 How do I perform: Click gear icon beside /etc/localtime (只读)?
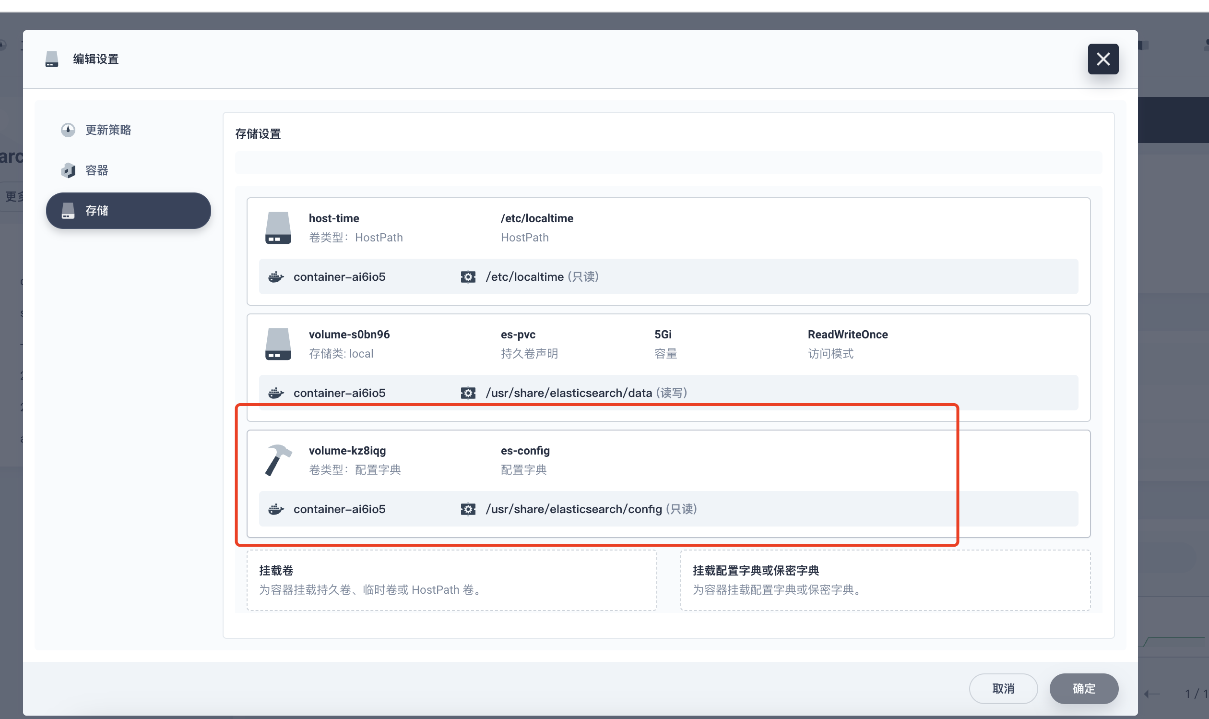click(x=468, y=276)
